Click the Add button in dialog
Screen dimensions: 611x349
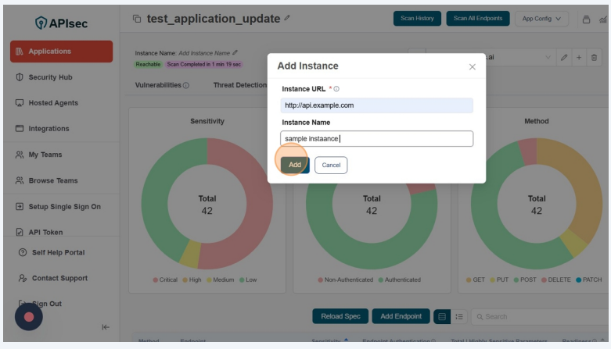click(295, 165)
